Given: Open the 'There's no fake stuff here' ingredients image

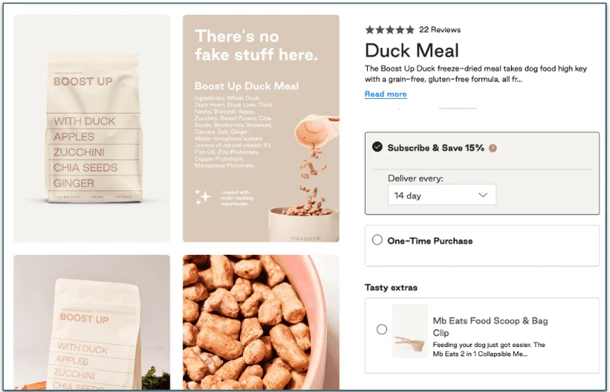Looking at the screenshot, I should click(x=261, y=128).
